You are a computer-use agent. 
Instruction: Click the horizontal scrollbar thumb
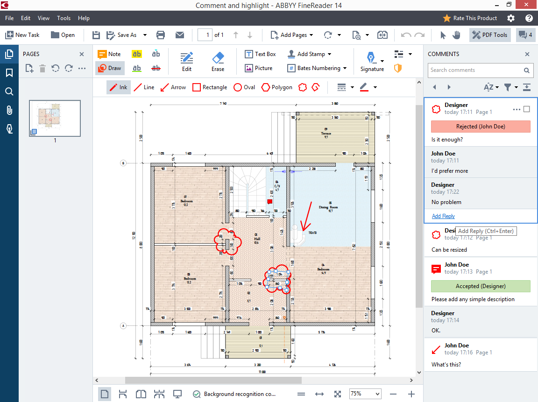213,380
